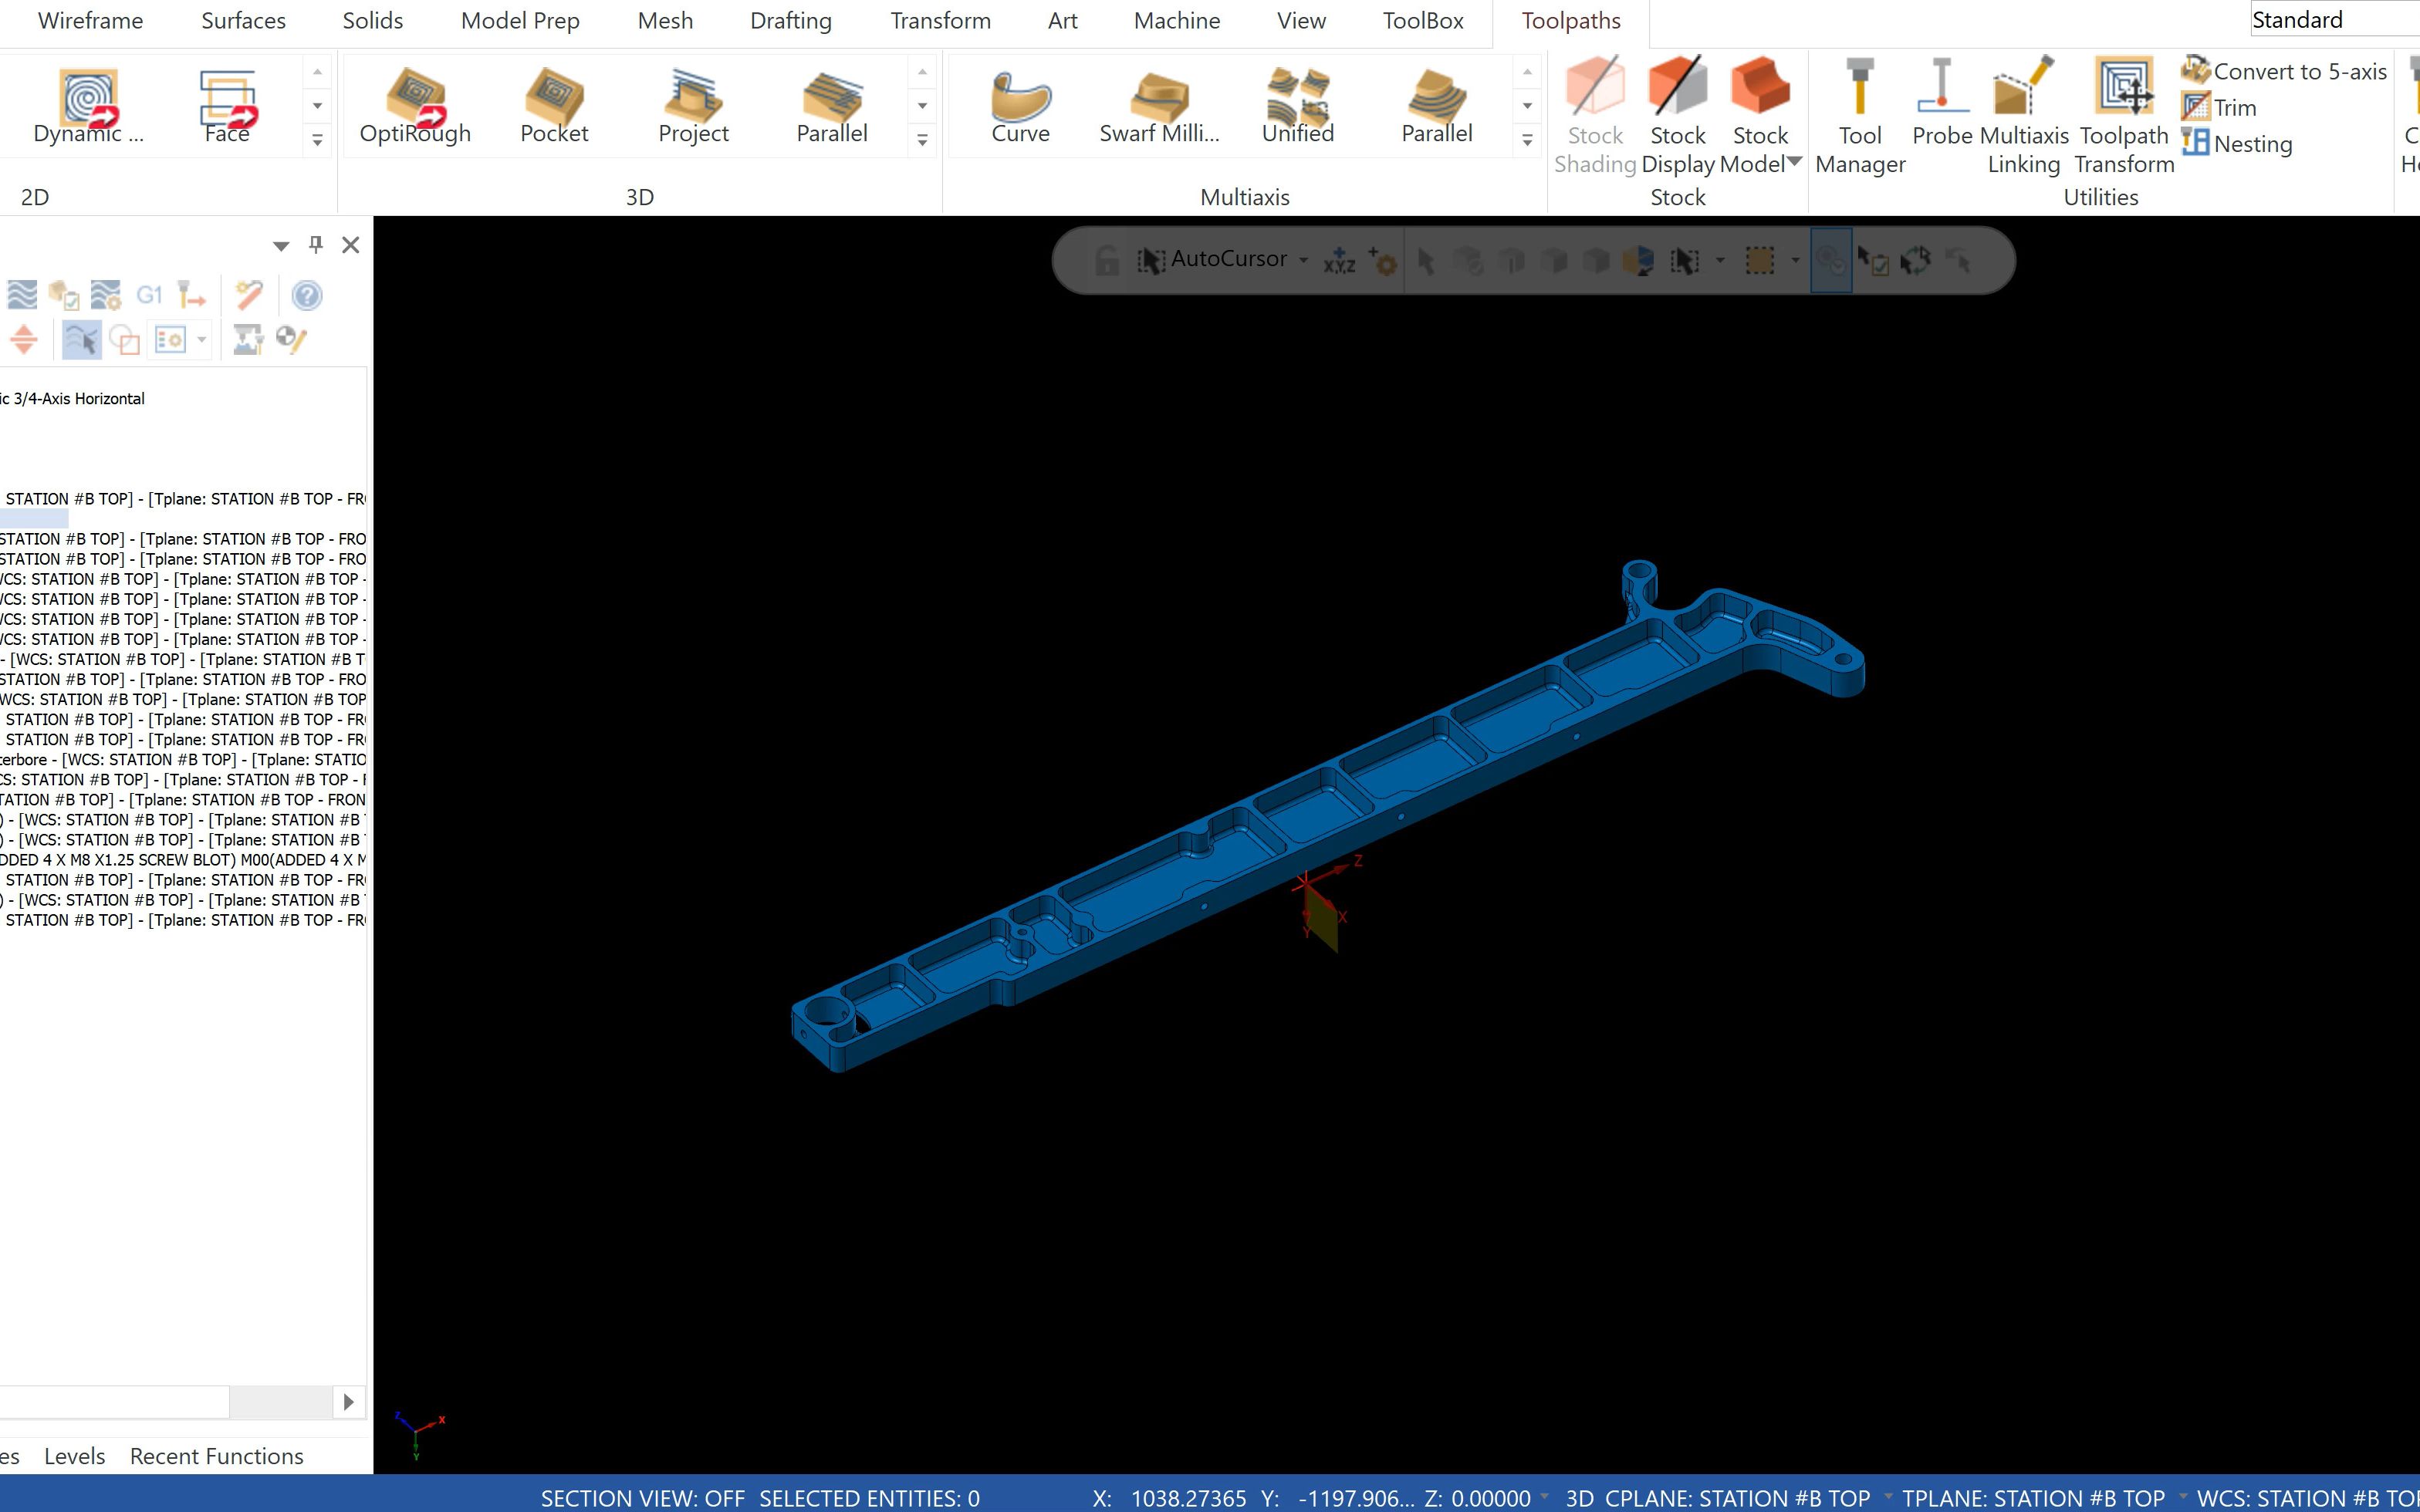Open toolpaths manager help icon
The width and height of the screenshot is (2420, 1512).
[307, 295]
